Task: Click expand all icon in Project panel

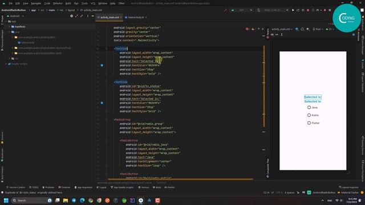Action: (x=76, y=16)
